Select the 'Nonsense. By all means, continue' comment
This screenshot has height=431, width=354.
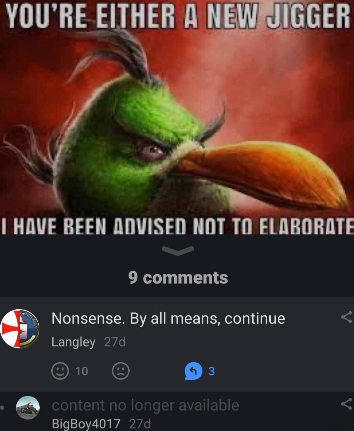[x=168, y=318]
